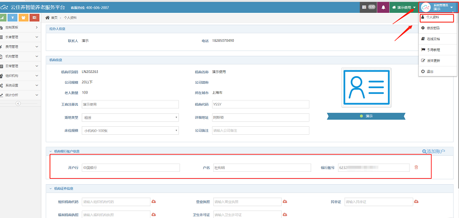459x218 pixels.
Task: Click the red quick-access button in sidebar
Action: tap(33, 18)
